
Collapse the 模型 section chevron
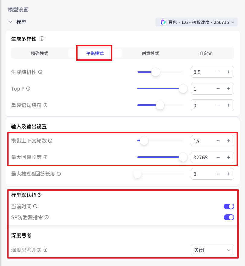pos(10,22)
